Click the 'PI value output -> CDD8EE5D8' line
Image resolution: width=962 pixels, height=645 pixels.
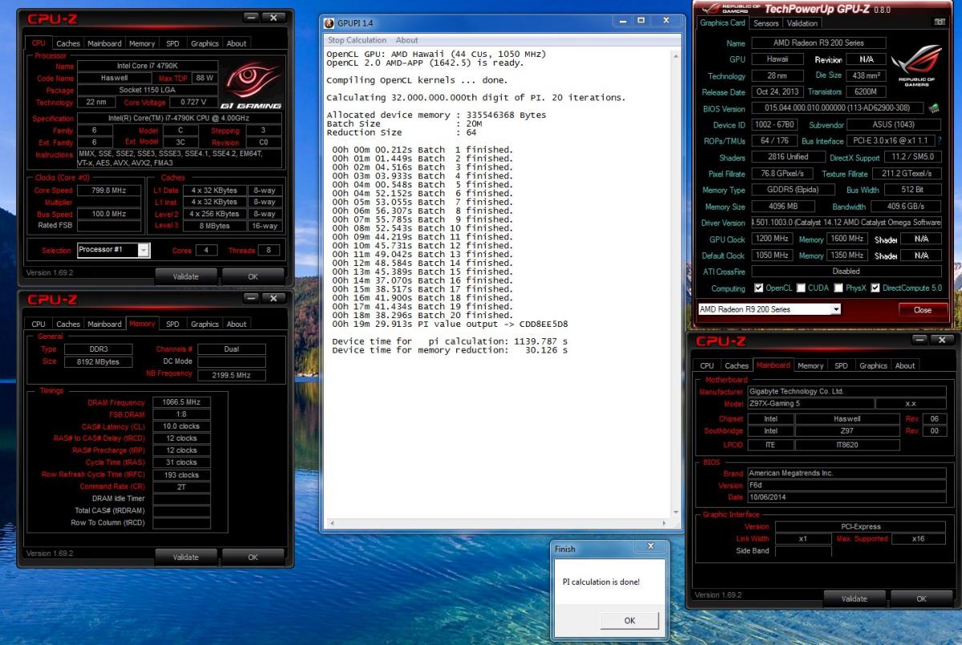[x=451, y=324]
